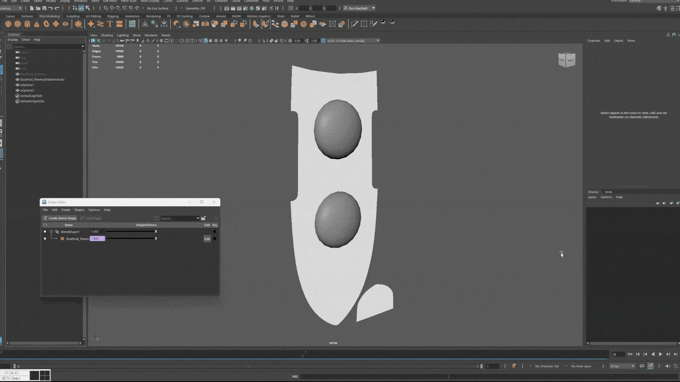Click the create new group folder icon
Screen dimensions: 680x382
pos(204,218)
